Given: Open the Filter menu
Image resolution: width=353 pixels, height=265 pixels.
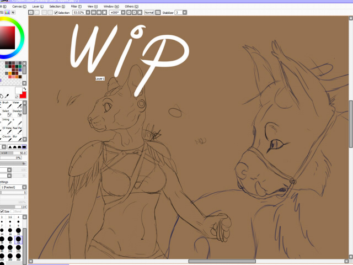Looking at the screenshot, I should [76, 7].
